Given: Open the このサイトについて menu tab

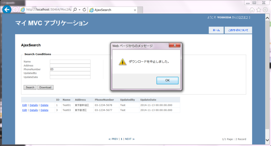Looking at the screenshot, I should 238,30.
